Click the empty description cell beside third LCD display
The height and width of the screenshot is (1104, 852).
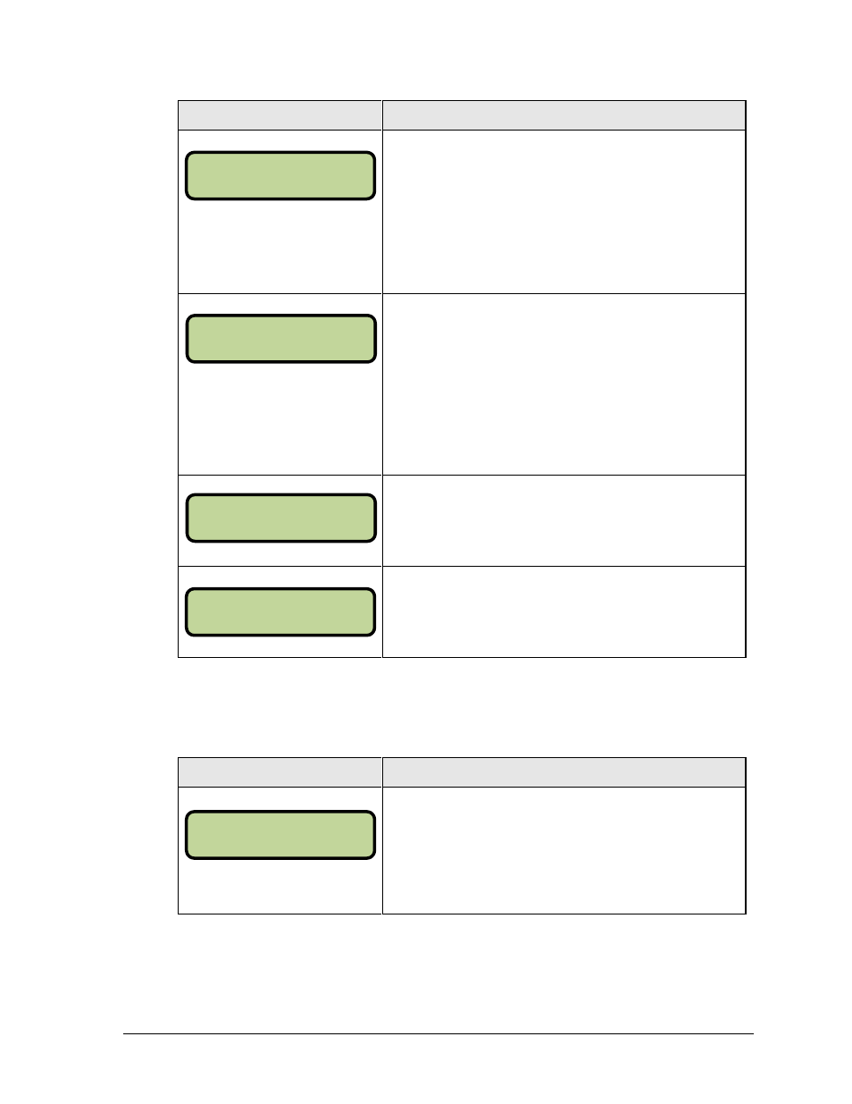click(564, 520)
